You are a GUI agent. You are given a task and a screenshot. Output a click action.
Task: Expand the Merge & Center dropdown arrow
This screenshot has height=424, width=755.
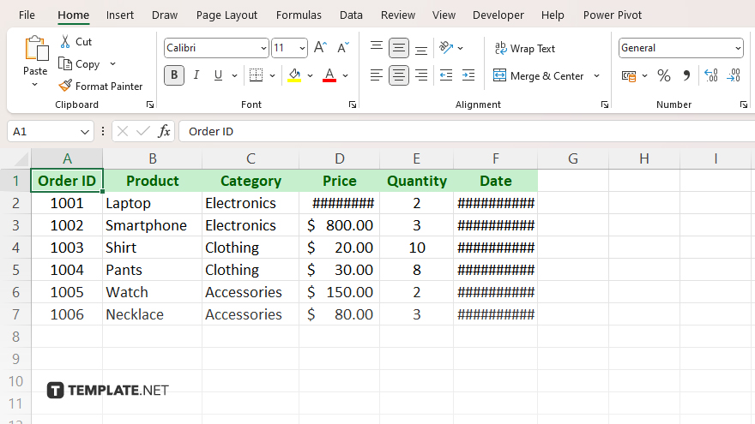(x=596, y=76)
